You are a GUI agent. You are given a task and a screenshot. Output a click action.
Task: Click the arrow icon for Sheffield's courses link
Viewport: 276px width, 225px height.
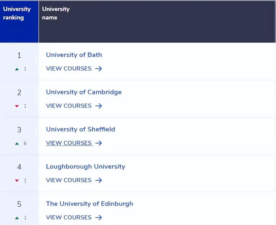tap(99, 143)
